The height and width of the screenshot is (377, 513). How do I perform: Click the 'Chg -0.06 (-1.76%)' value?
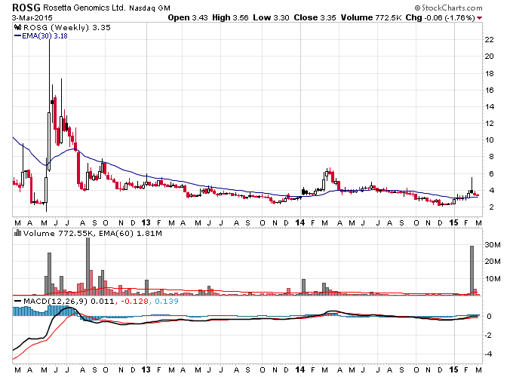(x=440, y=17)
